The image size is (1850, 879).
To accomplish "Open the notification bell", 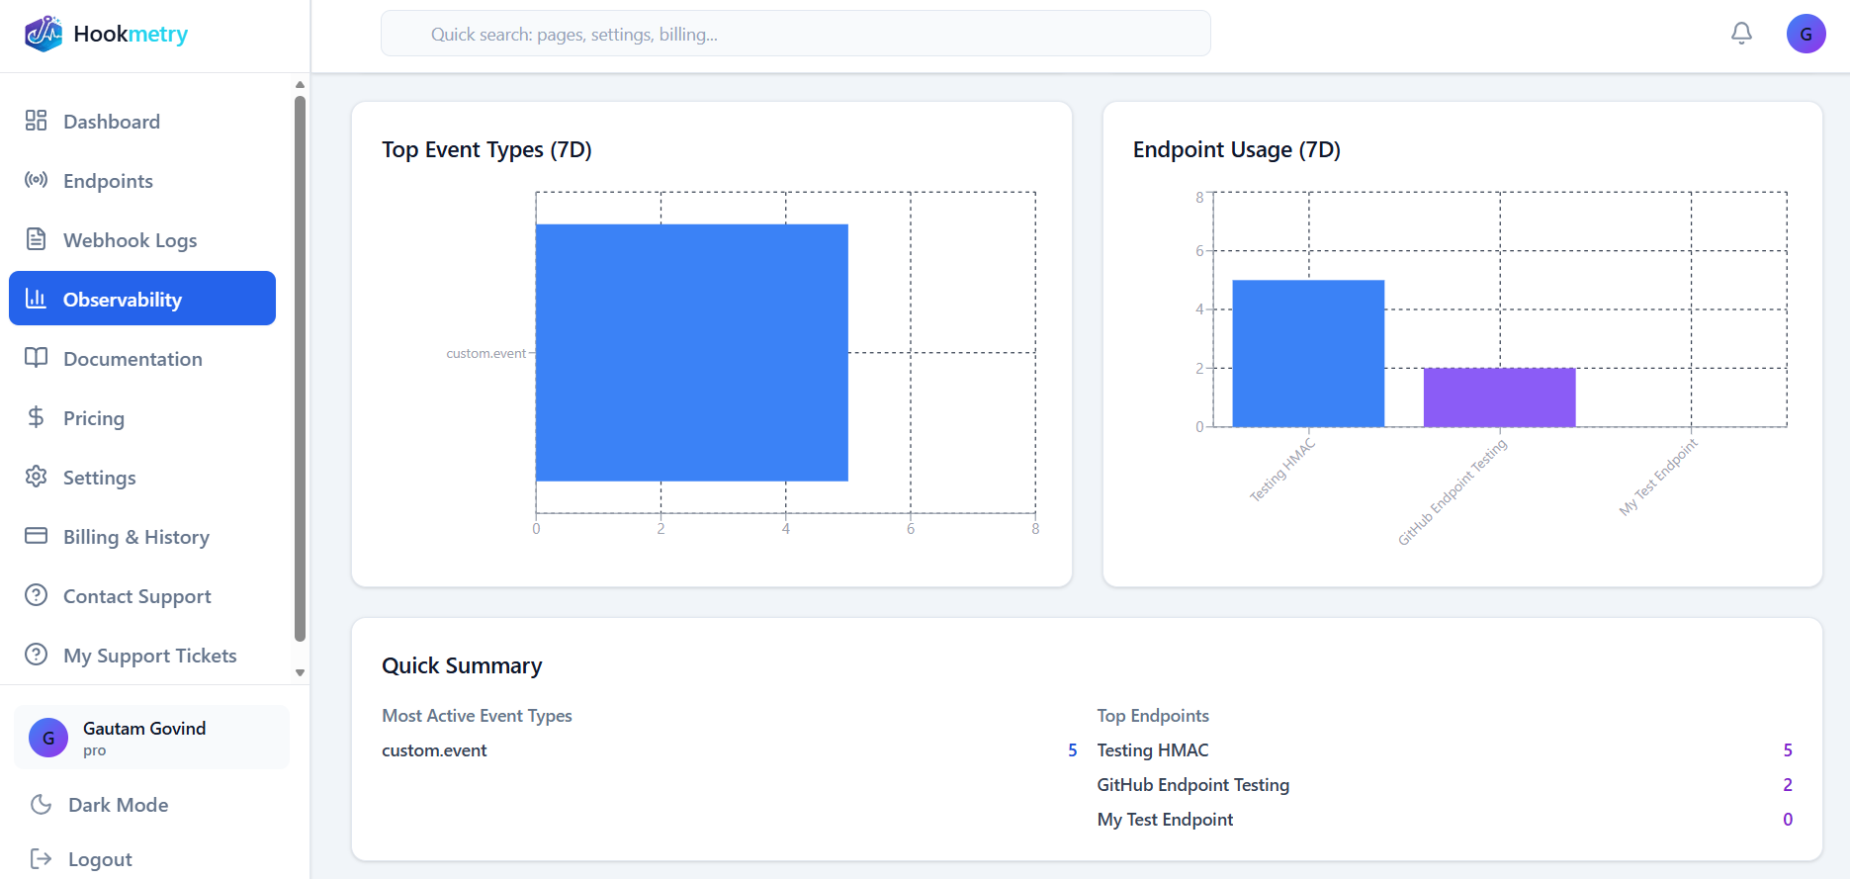I will pyautogui.click(x=1740, y=33).
